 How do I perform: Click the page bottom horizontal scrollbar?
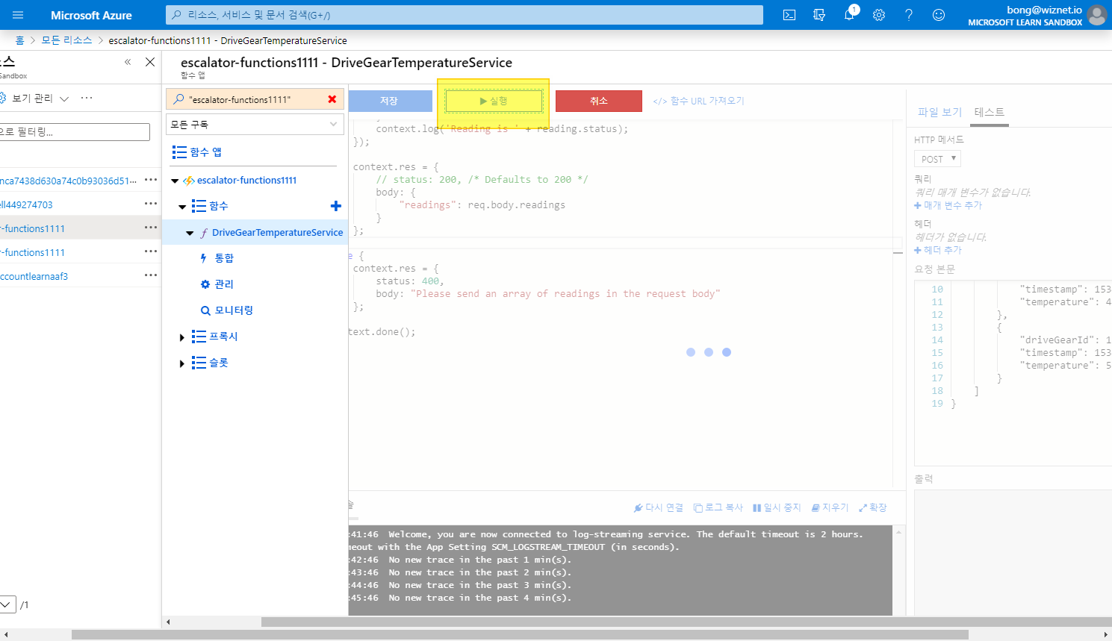520,635
